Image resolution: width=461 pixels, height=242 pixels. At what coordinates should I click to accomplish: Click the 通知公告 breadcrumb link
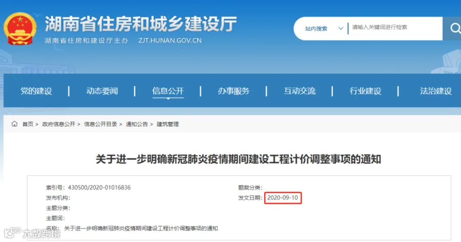click(137, 124)
